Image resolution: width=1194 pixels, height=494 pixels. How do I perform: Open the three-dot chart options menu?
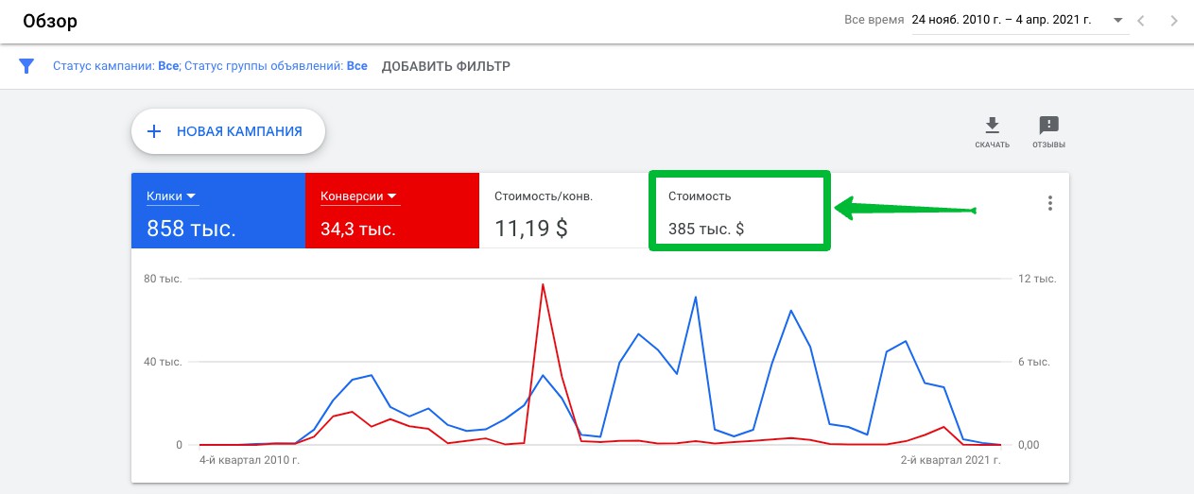tap(1049, 203)
